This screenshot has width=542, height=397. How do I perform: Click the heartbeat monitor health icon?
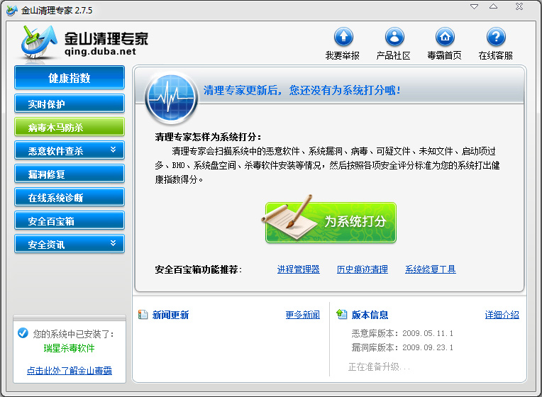pos(171,98)
